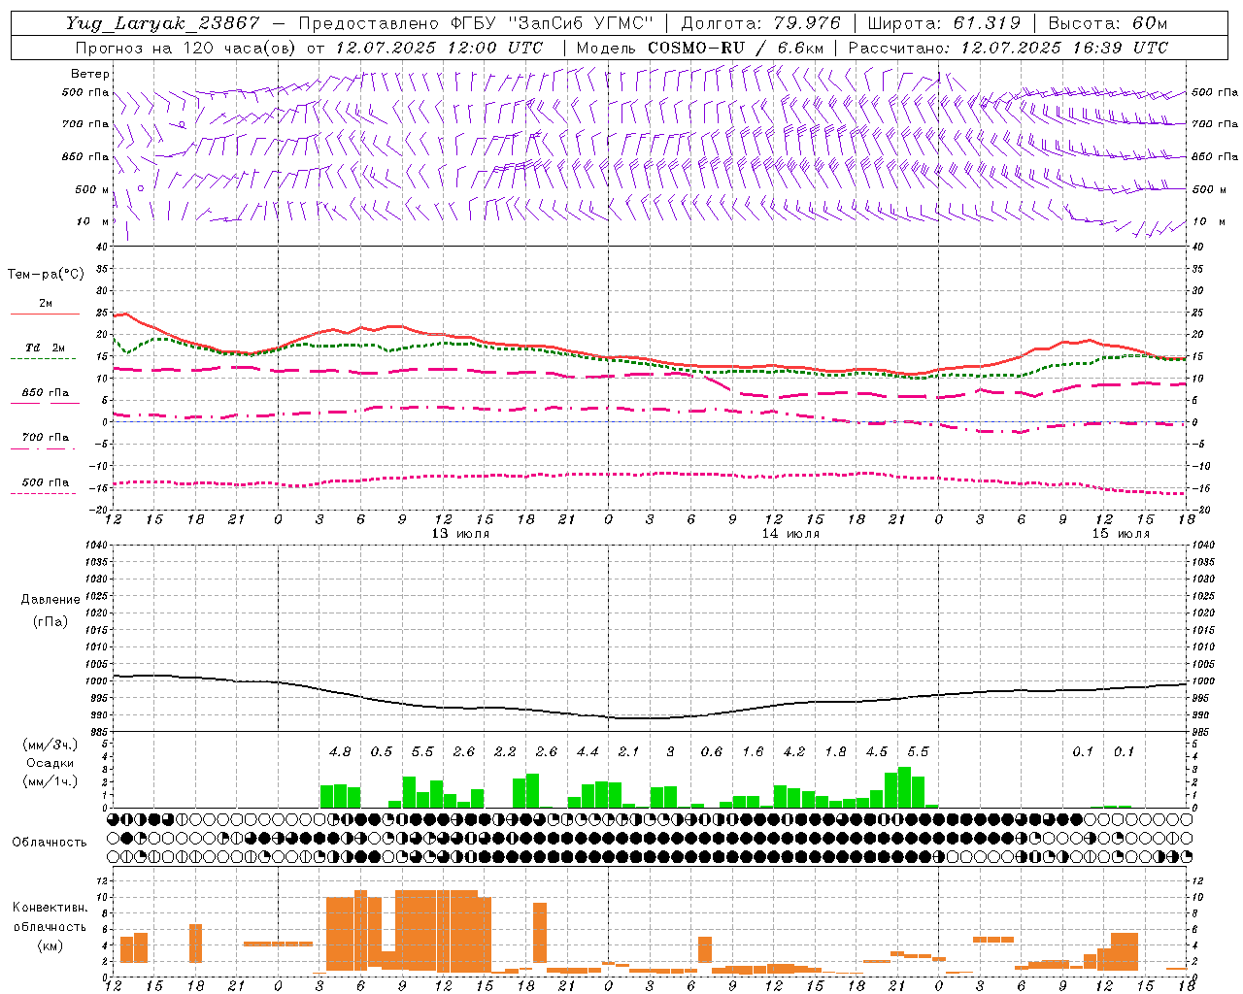Click the red 2м temperature legend line
Viewport: 1243px width, 994px height.
tap(46, 314)
